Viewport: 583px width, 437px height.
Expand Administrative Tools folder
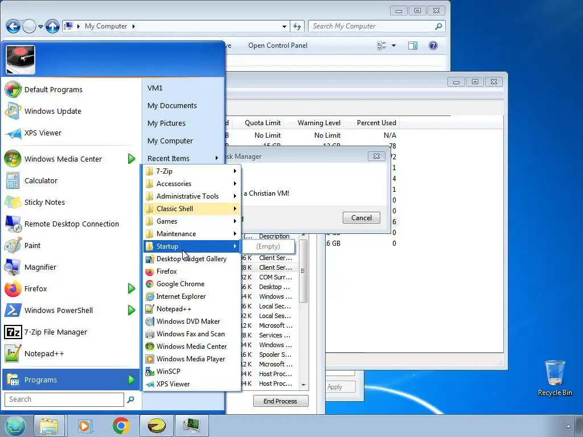(191, 196)
